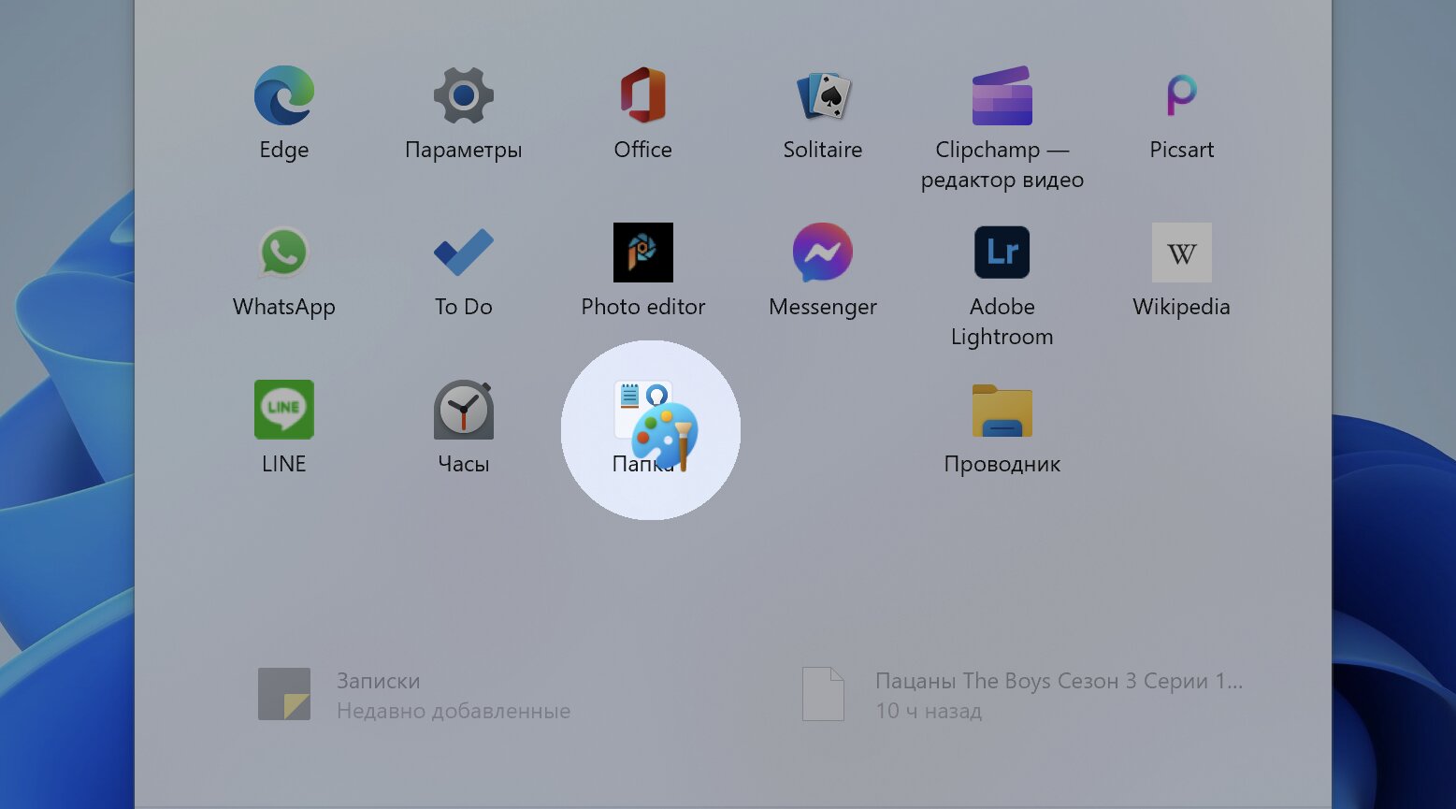Open the Edge browser app
Image resolution: width=1456 pixels, height=809 pixels.
tap(284, 95)
